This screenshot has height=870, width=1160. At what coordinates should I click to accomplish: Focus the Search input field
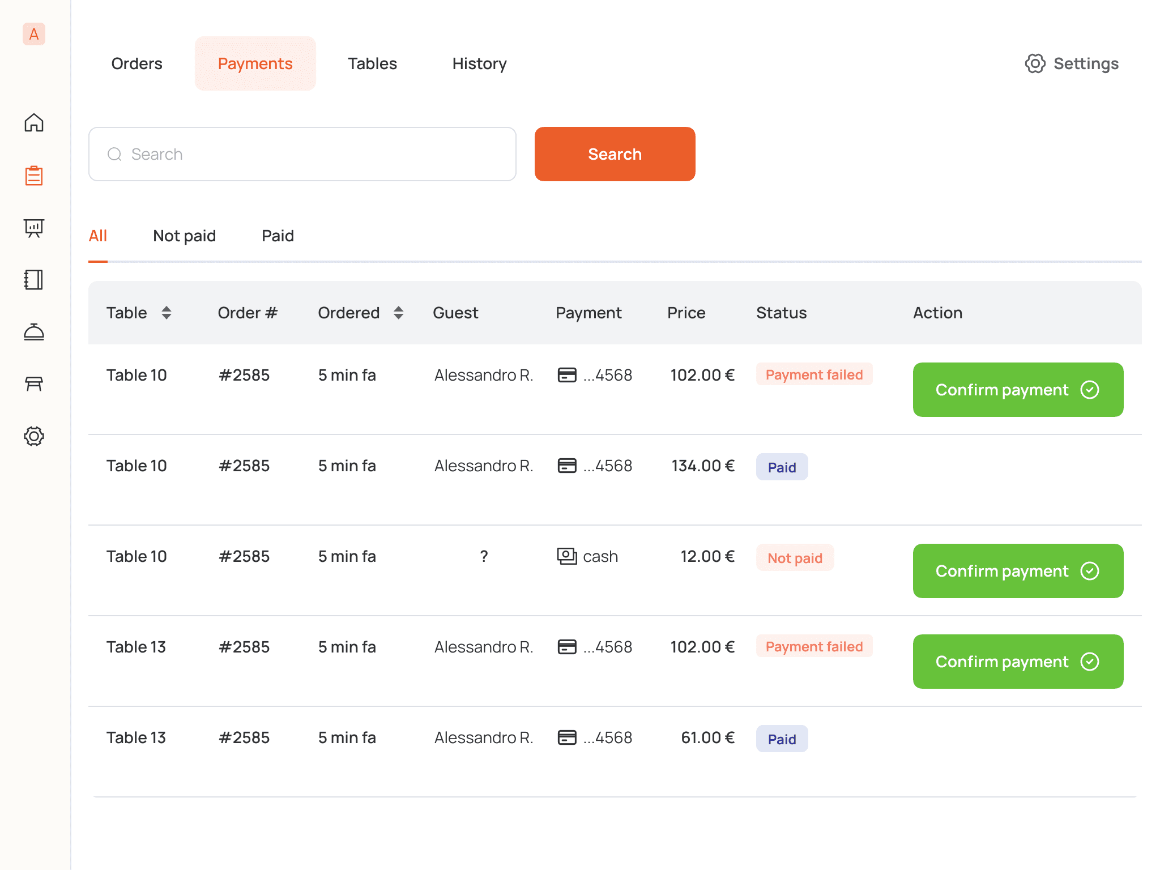click(x=302, y=154)
